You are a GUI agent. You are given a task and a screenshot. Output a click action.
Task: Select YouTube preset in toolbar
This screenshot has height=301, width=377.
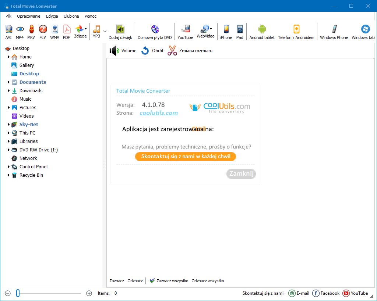[186, 32]
